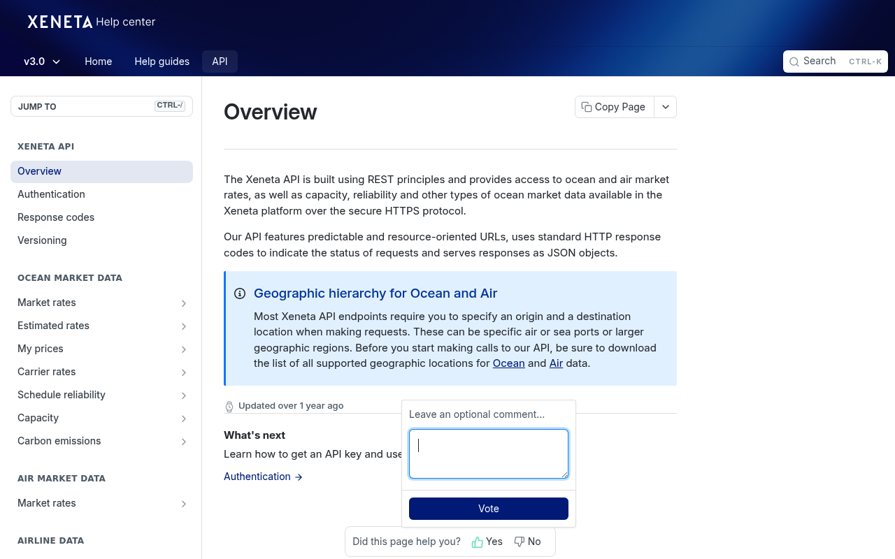The image size is (895, 559).
Task: Focus the optional comment text area
Action: click(489, 454)
